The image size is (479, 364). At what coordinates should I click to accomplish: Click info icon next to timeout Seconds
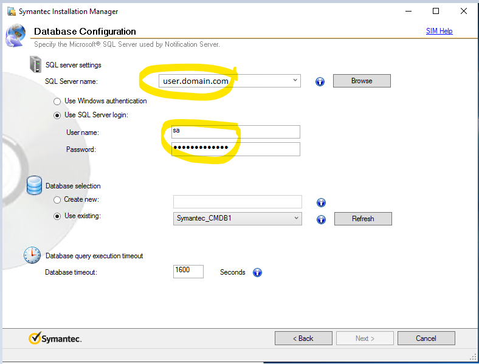click(x=257, y=273)
